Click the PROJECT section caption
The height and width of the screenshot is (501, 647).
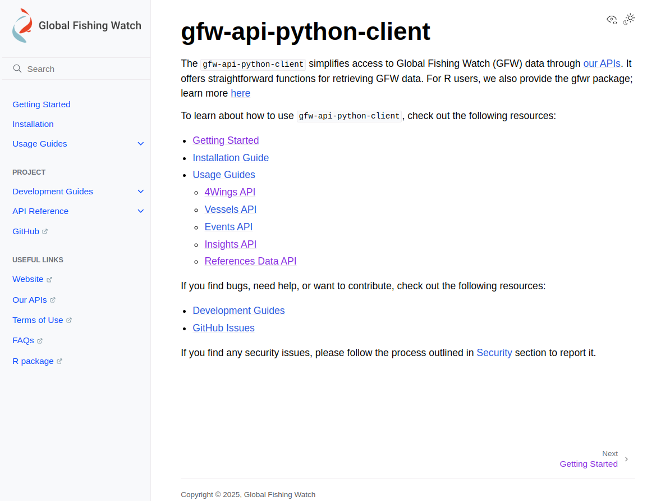click(x=29, y=172)
